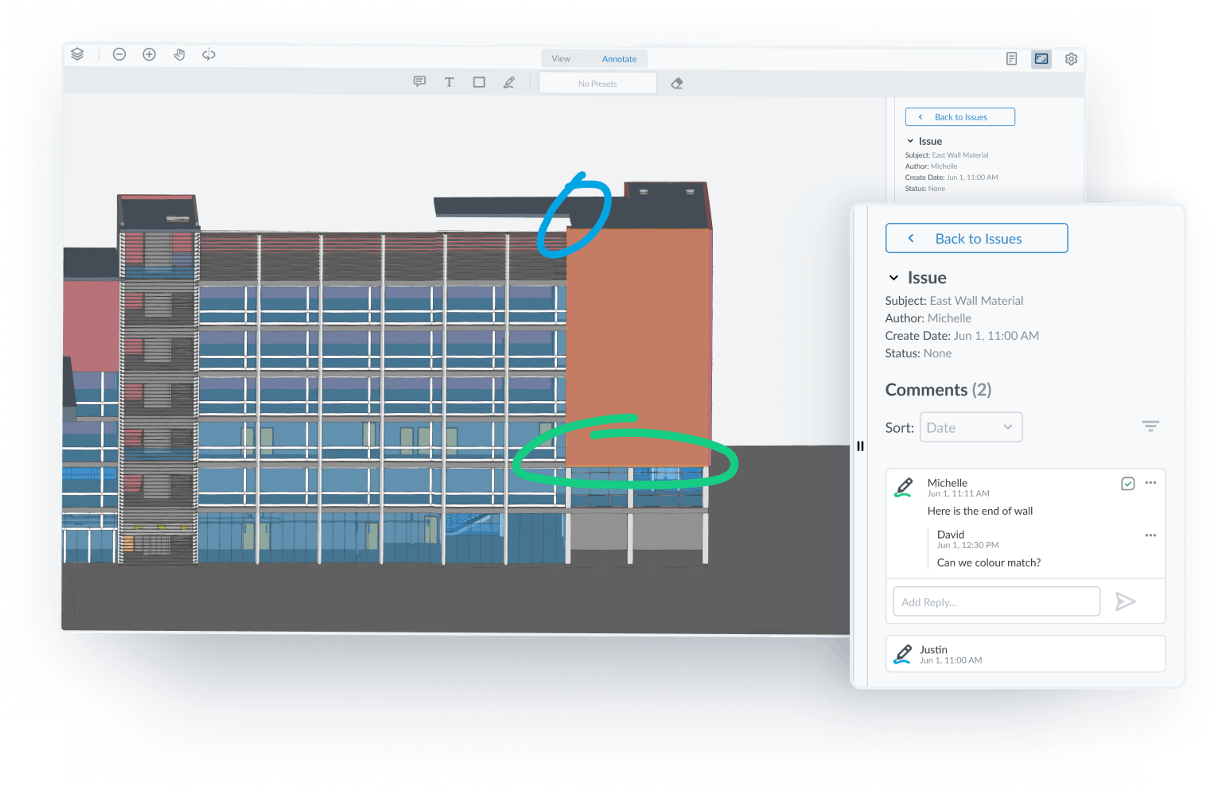Click the large Back to Issues button
Viewport: 1225px width, 793px height.
click(x=976, y=238)
